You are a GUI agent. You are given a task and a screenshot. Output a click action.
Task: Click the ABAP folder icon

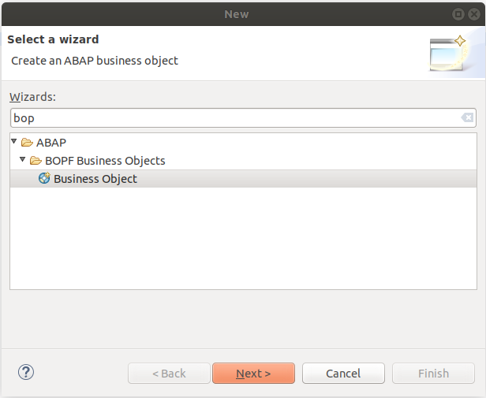coord(28,143)
